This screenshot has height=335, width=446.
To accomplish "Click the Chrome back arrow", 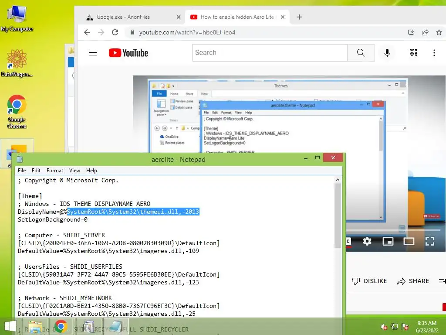I will click(87, 32).
